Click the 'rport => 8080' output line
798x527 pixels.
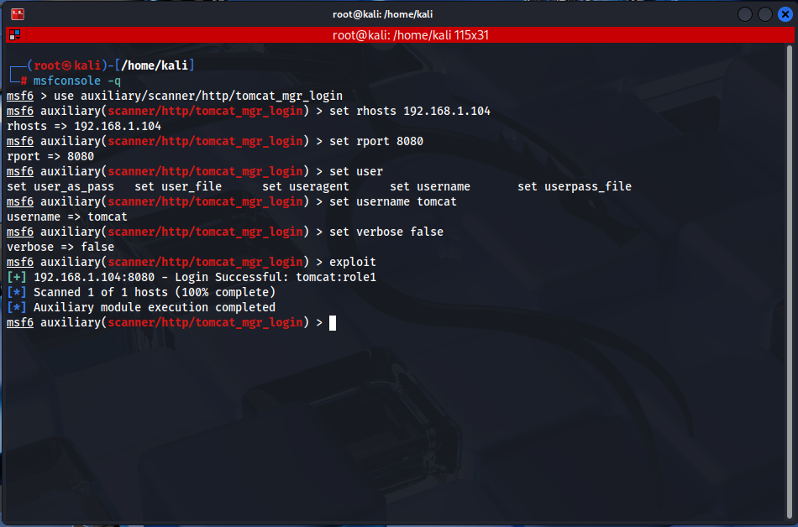50,157
